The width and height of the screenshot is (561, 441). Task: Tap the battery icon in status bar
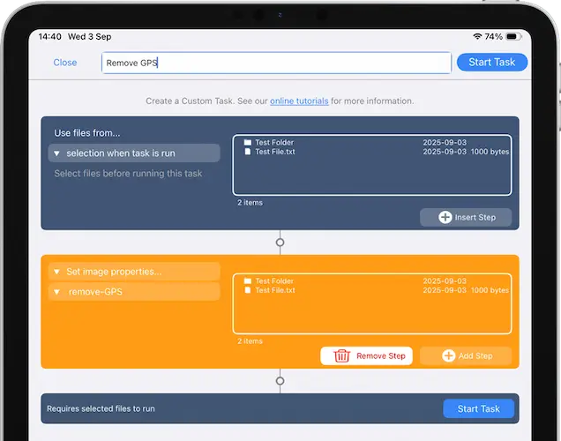pyautogui.click(x=514, y=37)
